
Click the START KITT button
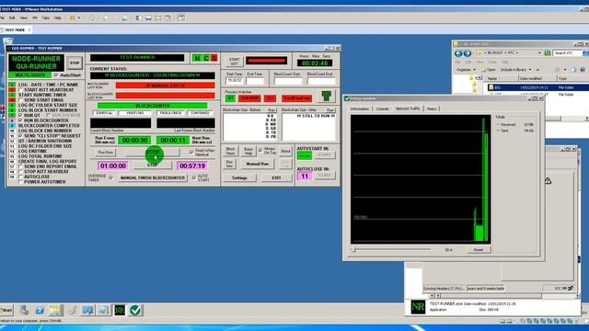[235, 62]
